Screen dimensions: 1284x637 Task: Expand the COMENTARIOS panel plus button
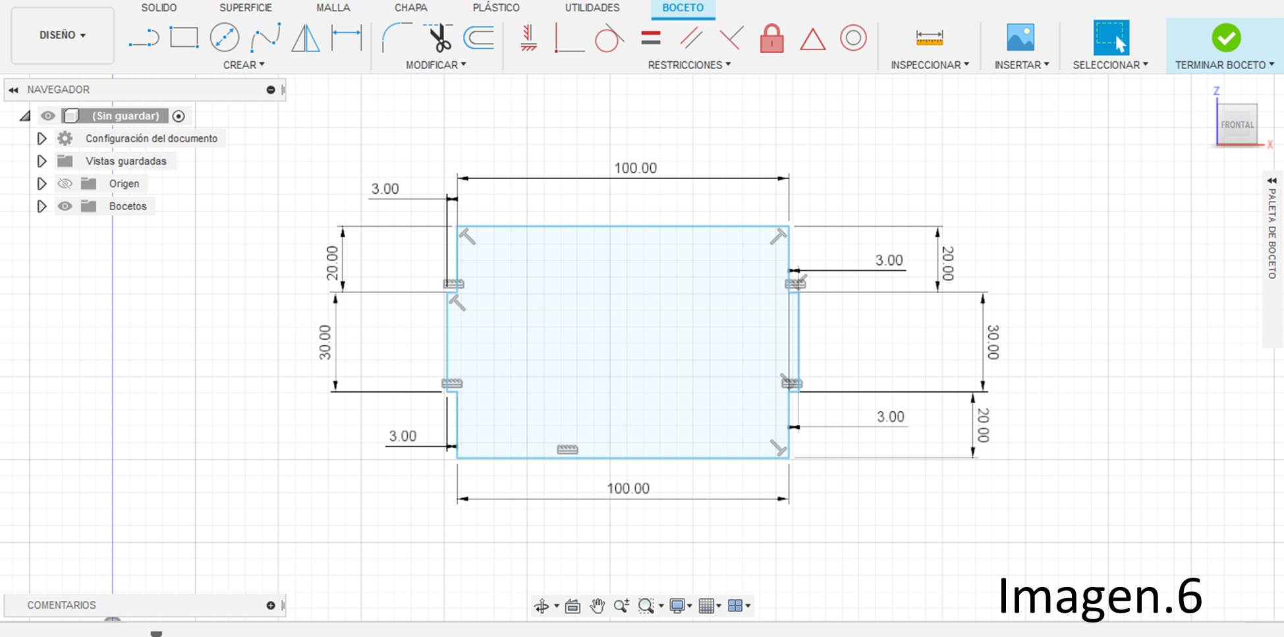(271, 605)
